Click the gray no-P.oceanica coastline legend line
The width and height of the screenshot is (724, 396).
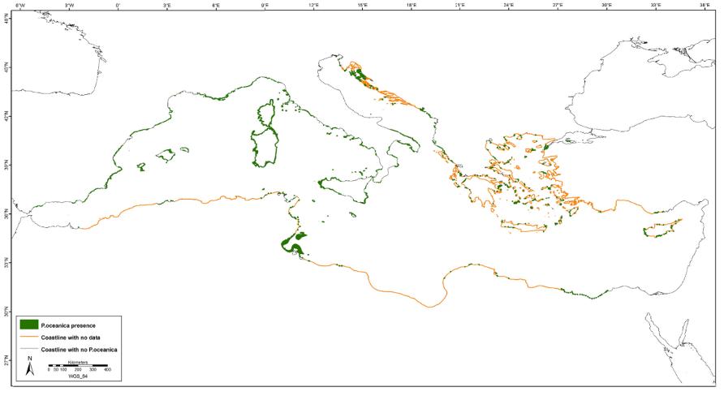(x=30, y=349)
